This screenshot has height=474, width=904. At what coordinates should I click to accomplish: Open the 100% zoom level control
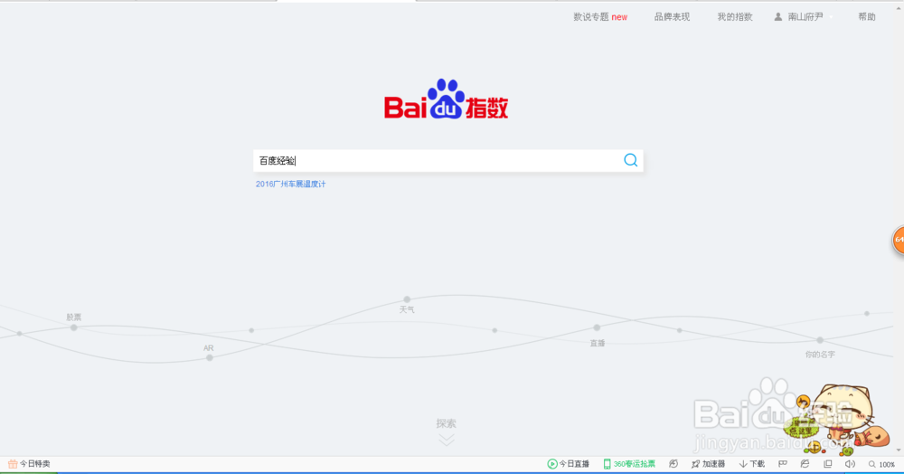(881, 464)
